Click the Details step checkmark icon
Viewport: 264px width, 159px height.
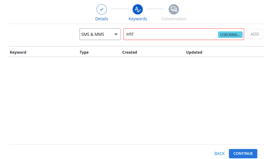click(102, 9)
